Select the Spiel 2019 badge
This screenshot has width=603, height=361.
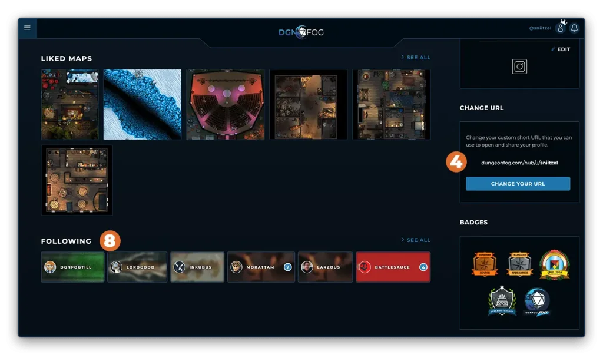click(554, 264)
